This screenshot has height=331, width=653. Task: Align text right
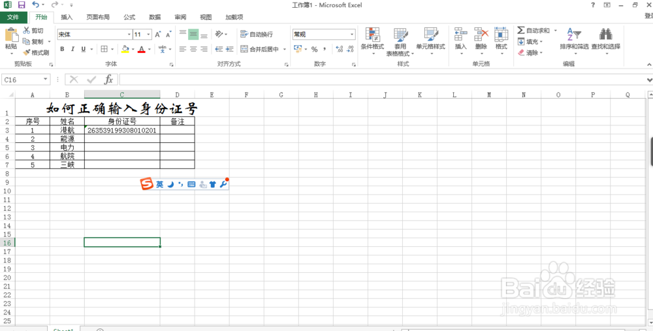pos(204,49)
